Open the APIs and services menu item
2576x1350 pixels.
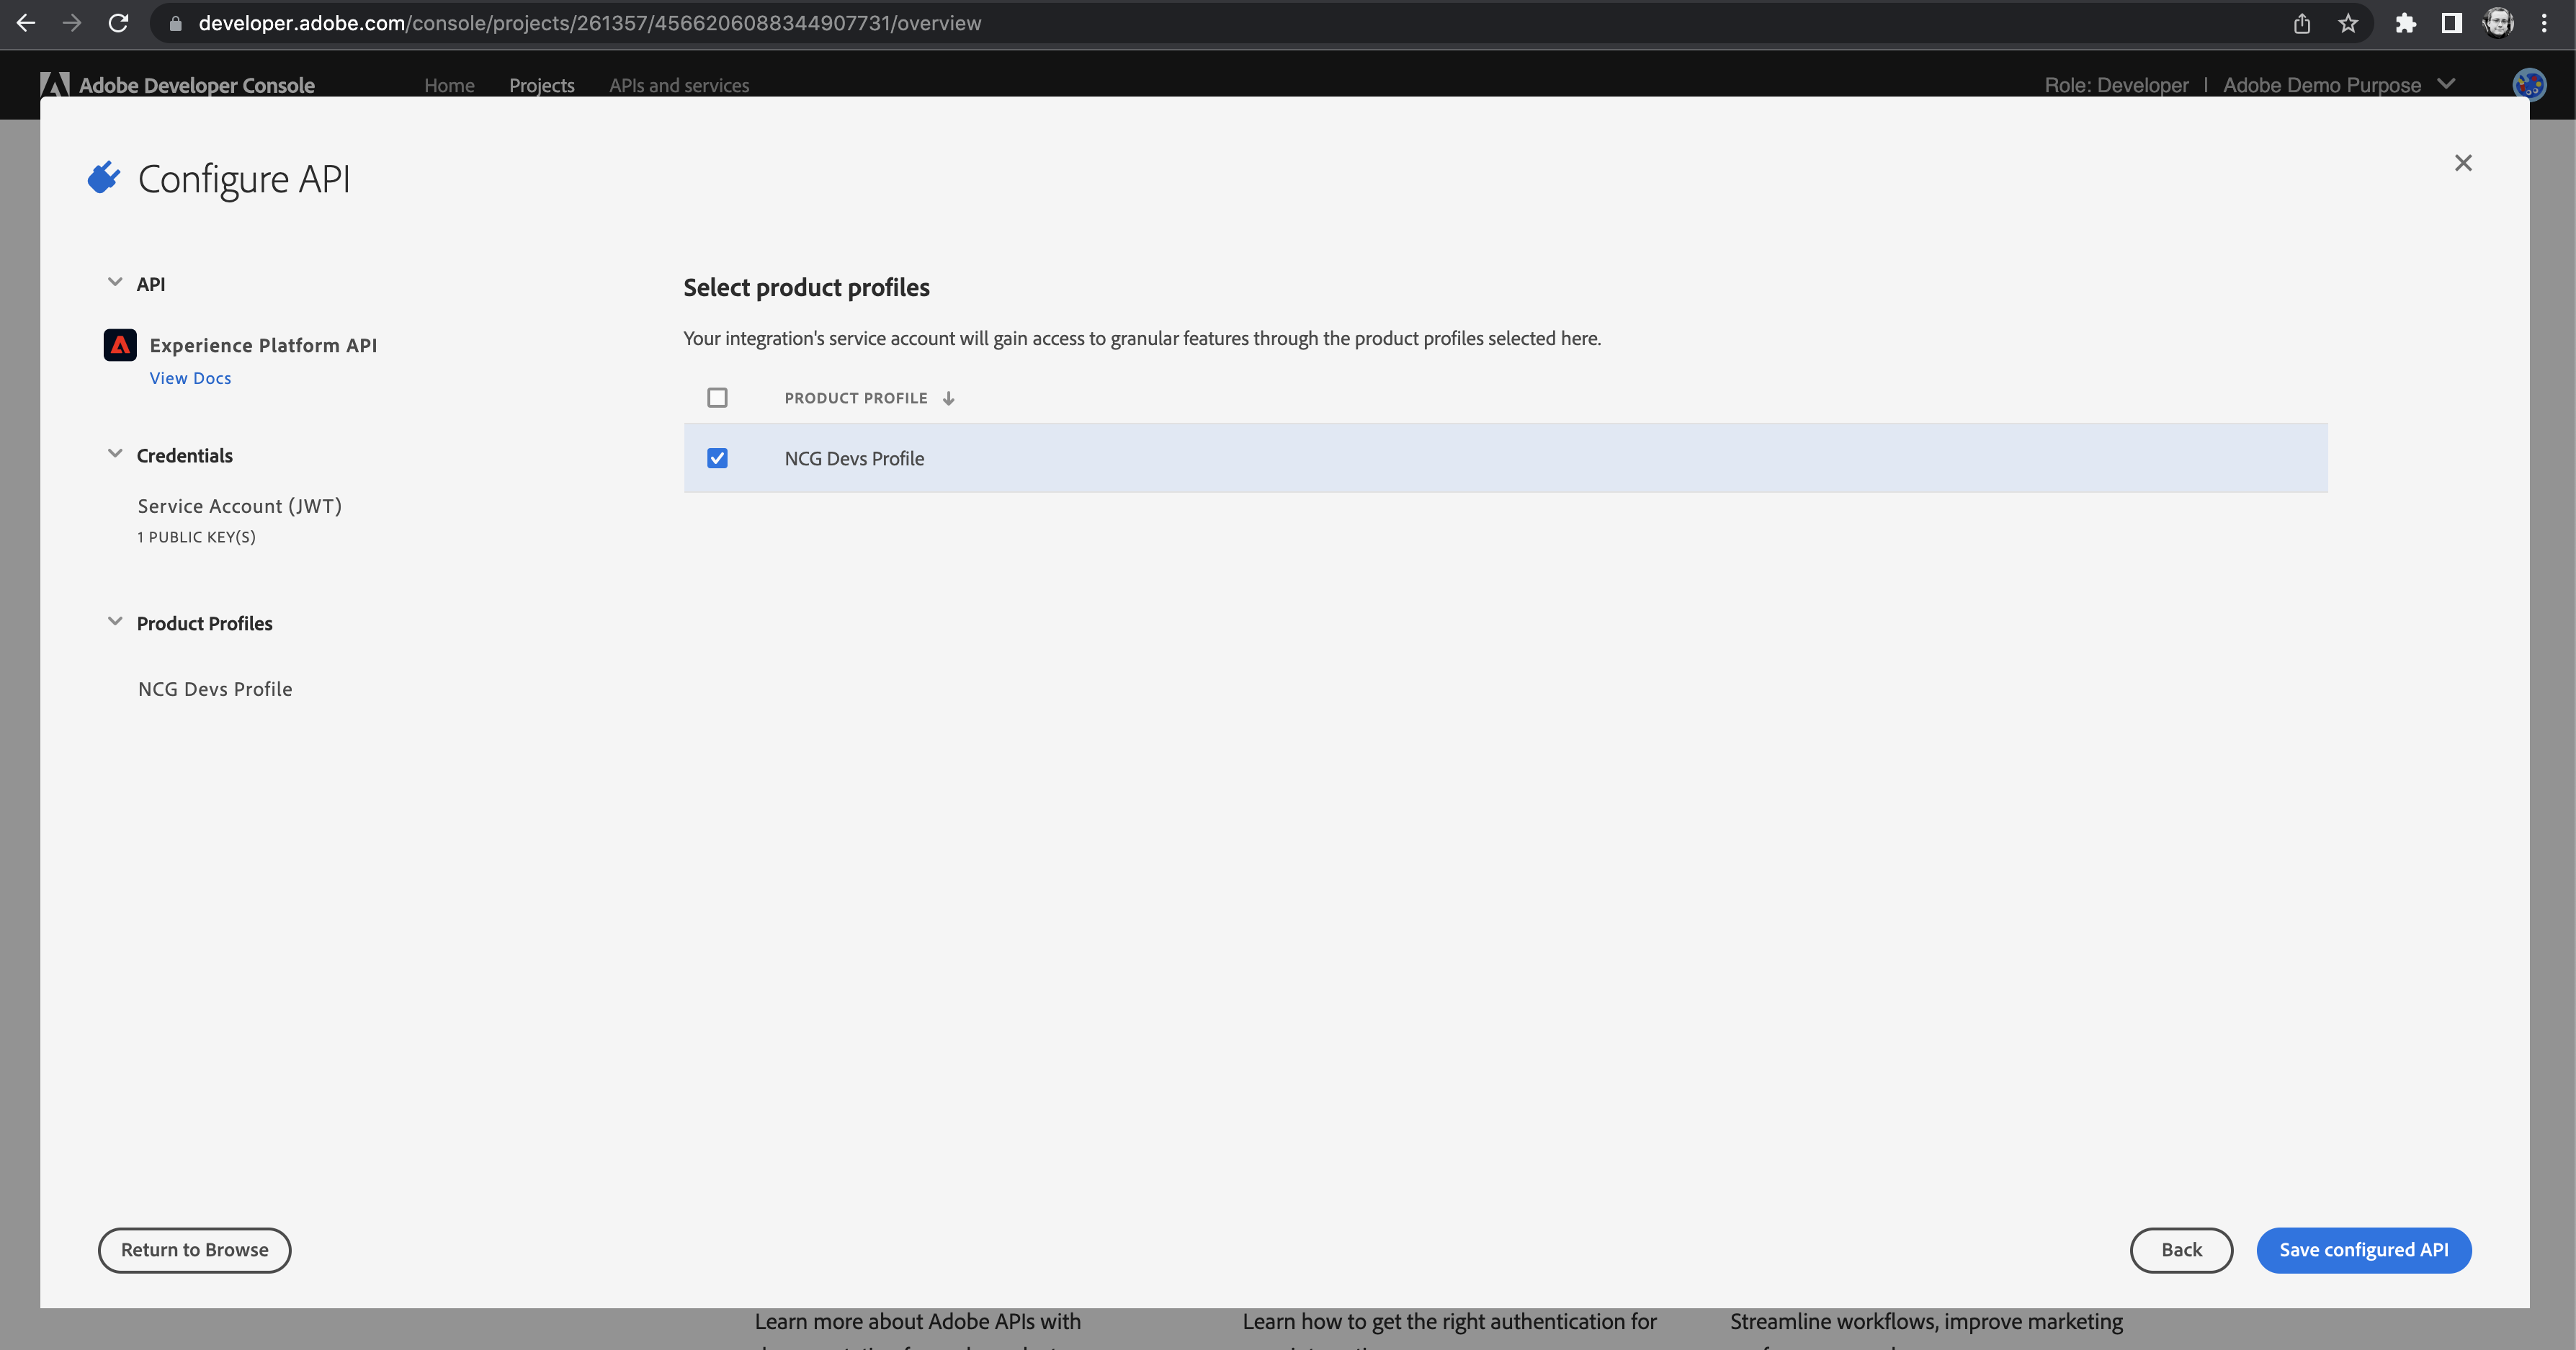(680, 84)
